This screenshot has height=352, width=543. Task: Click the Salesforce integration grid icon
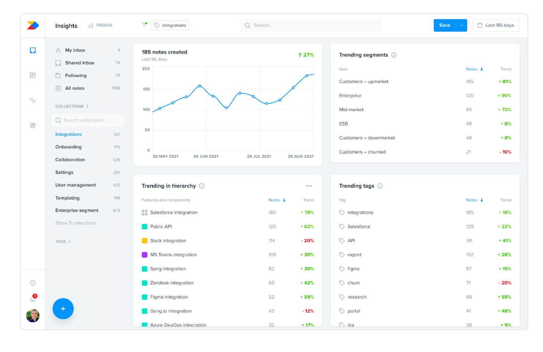(145, 213)
